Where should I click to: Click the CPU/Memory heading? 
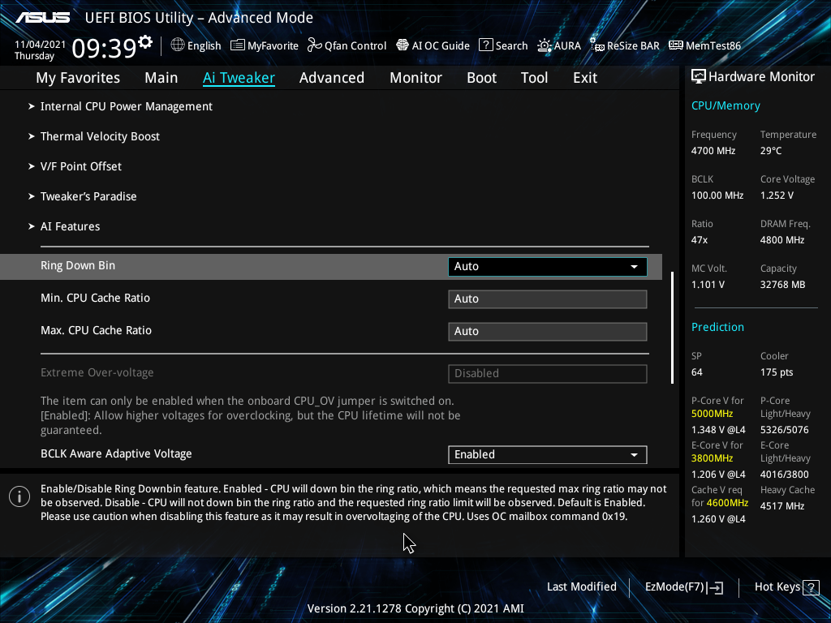(726, 106)
